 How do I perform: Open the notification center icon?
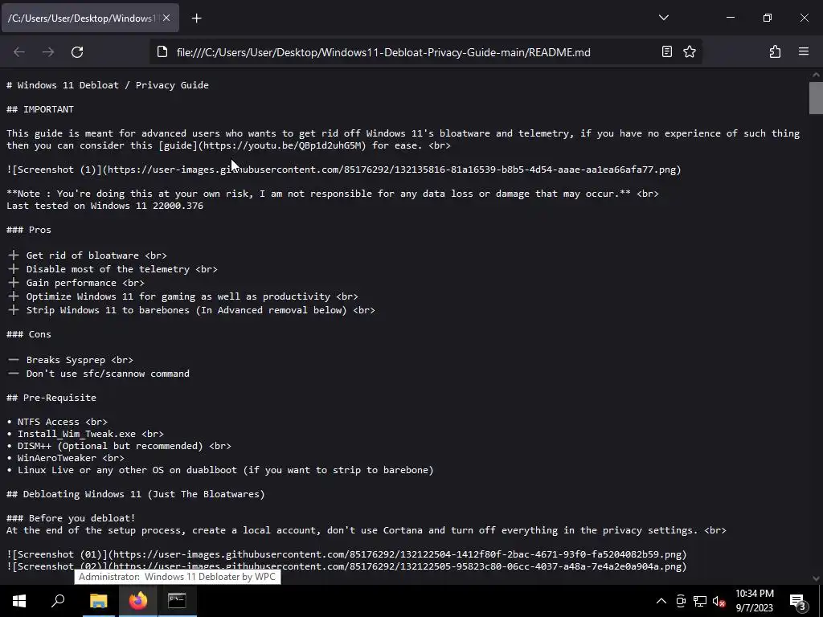[798, 601]
